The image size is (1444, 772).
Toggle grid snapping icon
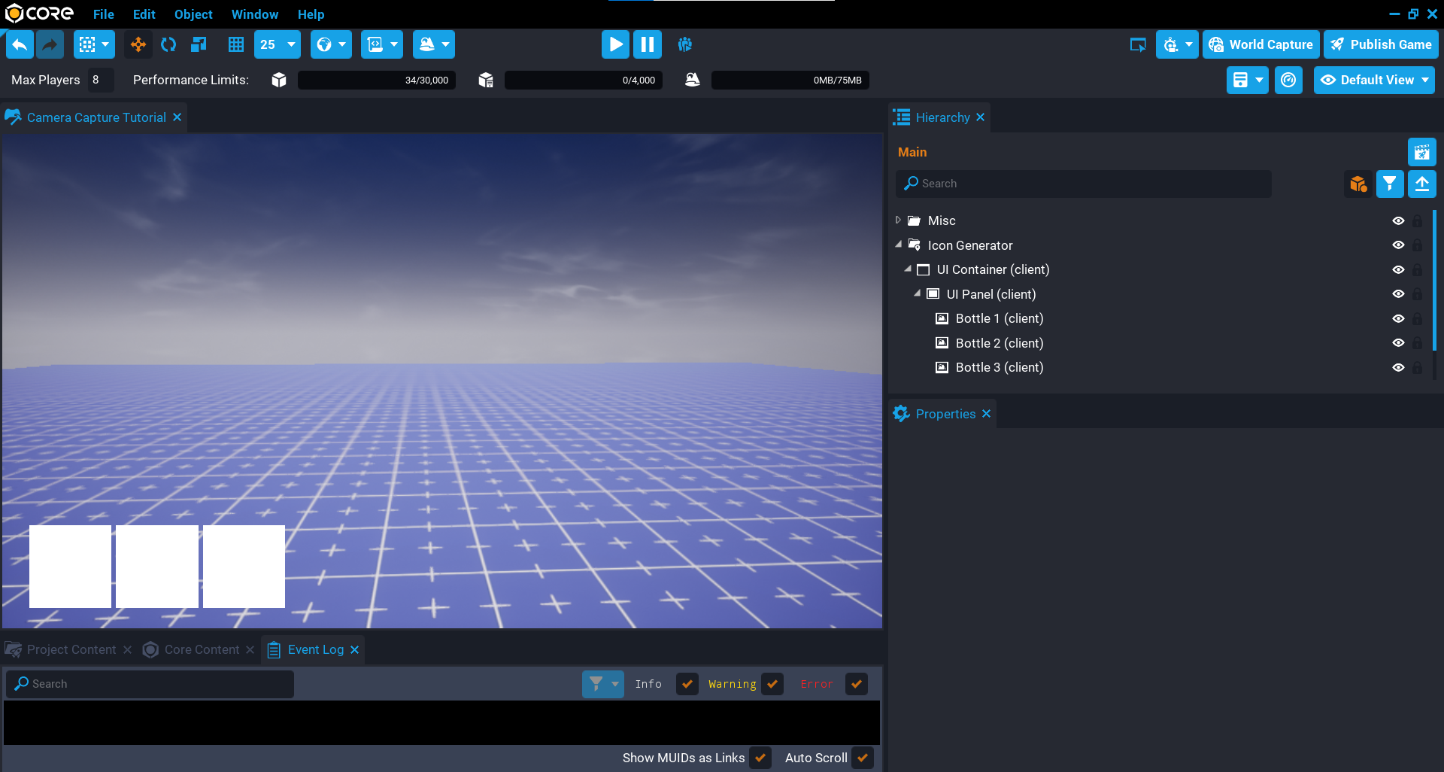point(236,44)
